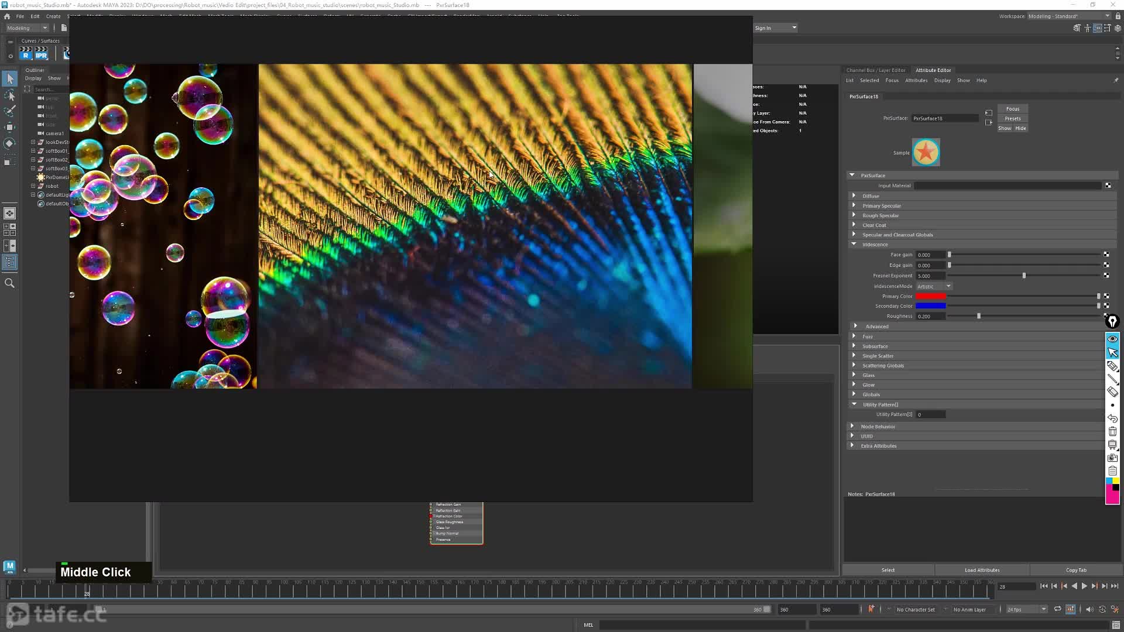
Task: Choose the Scale tool in toolbox
Action: (x=10, y=160)
